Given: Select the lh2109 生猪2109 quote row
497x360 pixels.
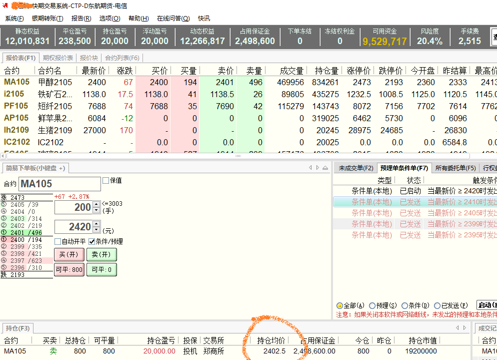Looking at the screenshot, I should pos(248,130).
